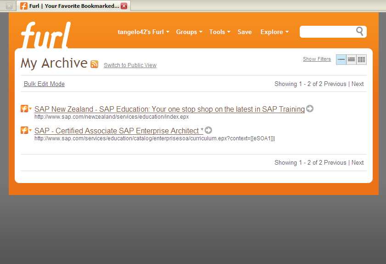Open the My Archive RSS feed icon
Image resolution: width=386 pixels, height=264 pixels.
point(94,64)
